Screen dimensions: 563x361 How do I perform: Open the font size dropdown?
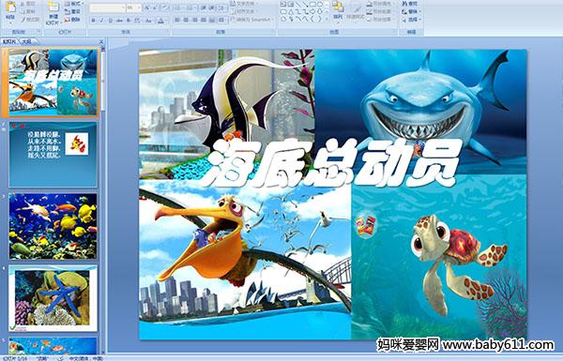click(133, 8)
